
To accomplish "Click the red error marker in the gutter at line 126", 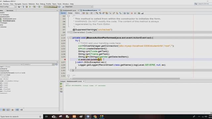I will pos(65,59).
